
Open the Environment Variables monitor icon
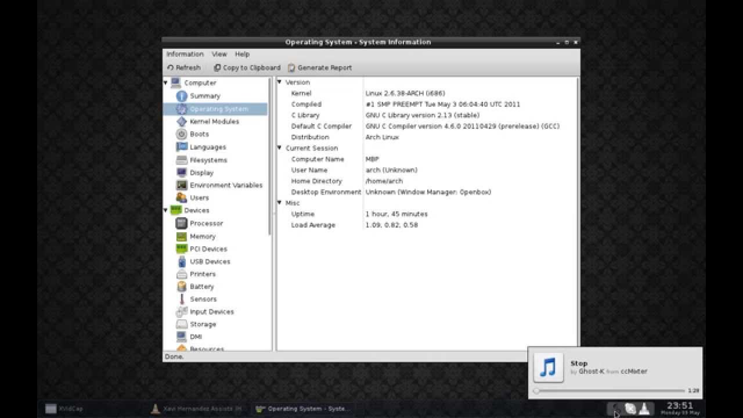pos(182,185)
